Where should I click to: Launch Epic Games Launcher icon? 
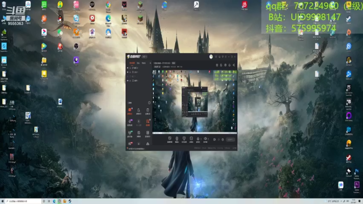[x=349, y=87]
